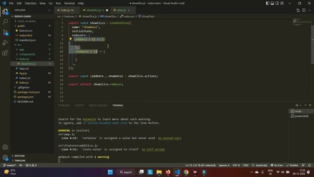
Task: Maximize the terminal panel size
Action: pyautogui.click(x=305, y=105)
